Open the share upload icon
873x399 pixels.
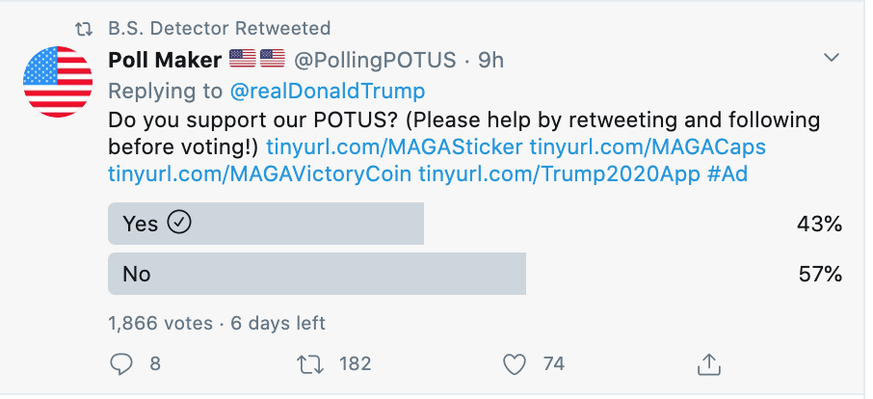point(709,364)
